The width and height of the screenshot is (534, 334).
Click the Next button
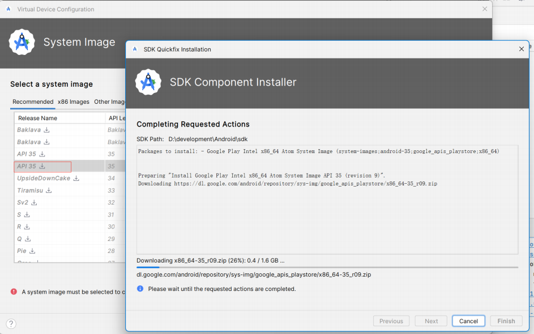click(431, 321)
